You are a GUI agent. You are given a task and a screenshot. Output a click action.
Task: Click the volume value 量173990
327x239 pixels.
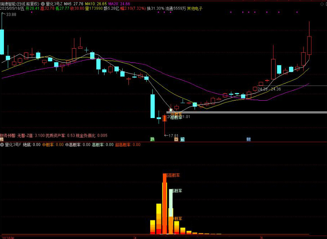94,9
